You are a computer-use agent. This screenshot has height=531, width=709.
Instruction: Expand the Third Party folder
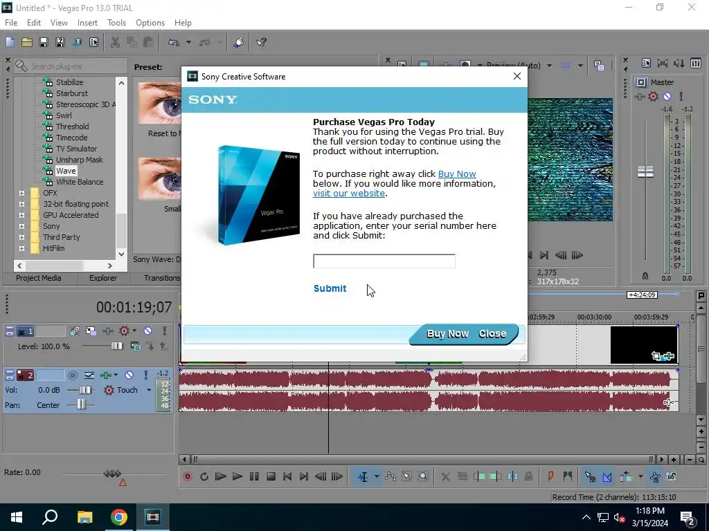21,237
